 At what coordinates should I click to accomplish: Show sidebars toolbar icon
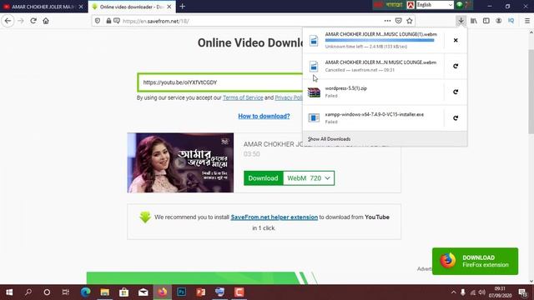pos(486,21)
